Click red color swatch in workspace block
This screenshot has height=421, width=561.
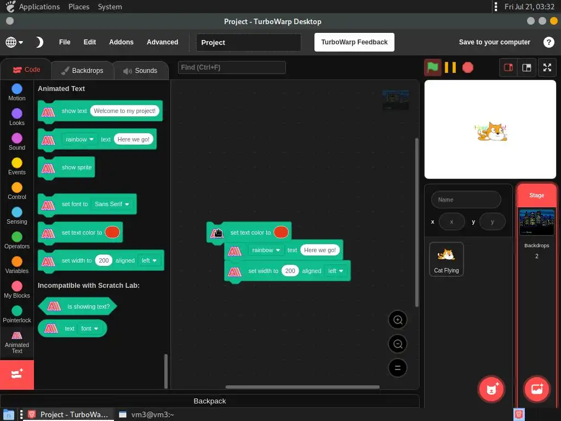tap(281, 232)
